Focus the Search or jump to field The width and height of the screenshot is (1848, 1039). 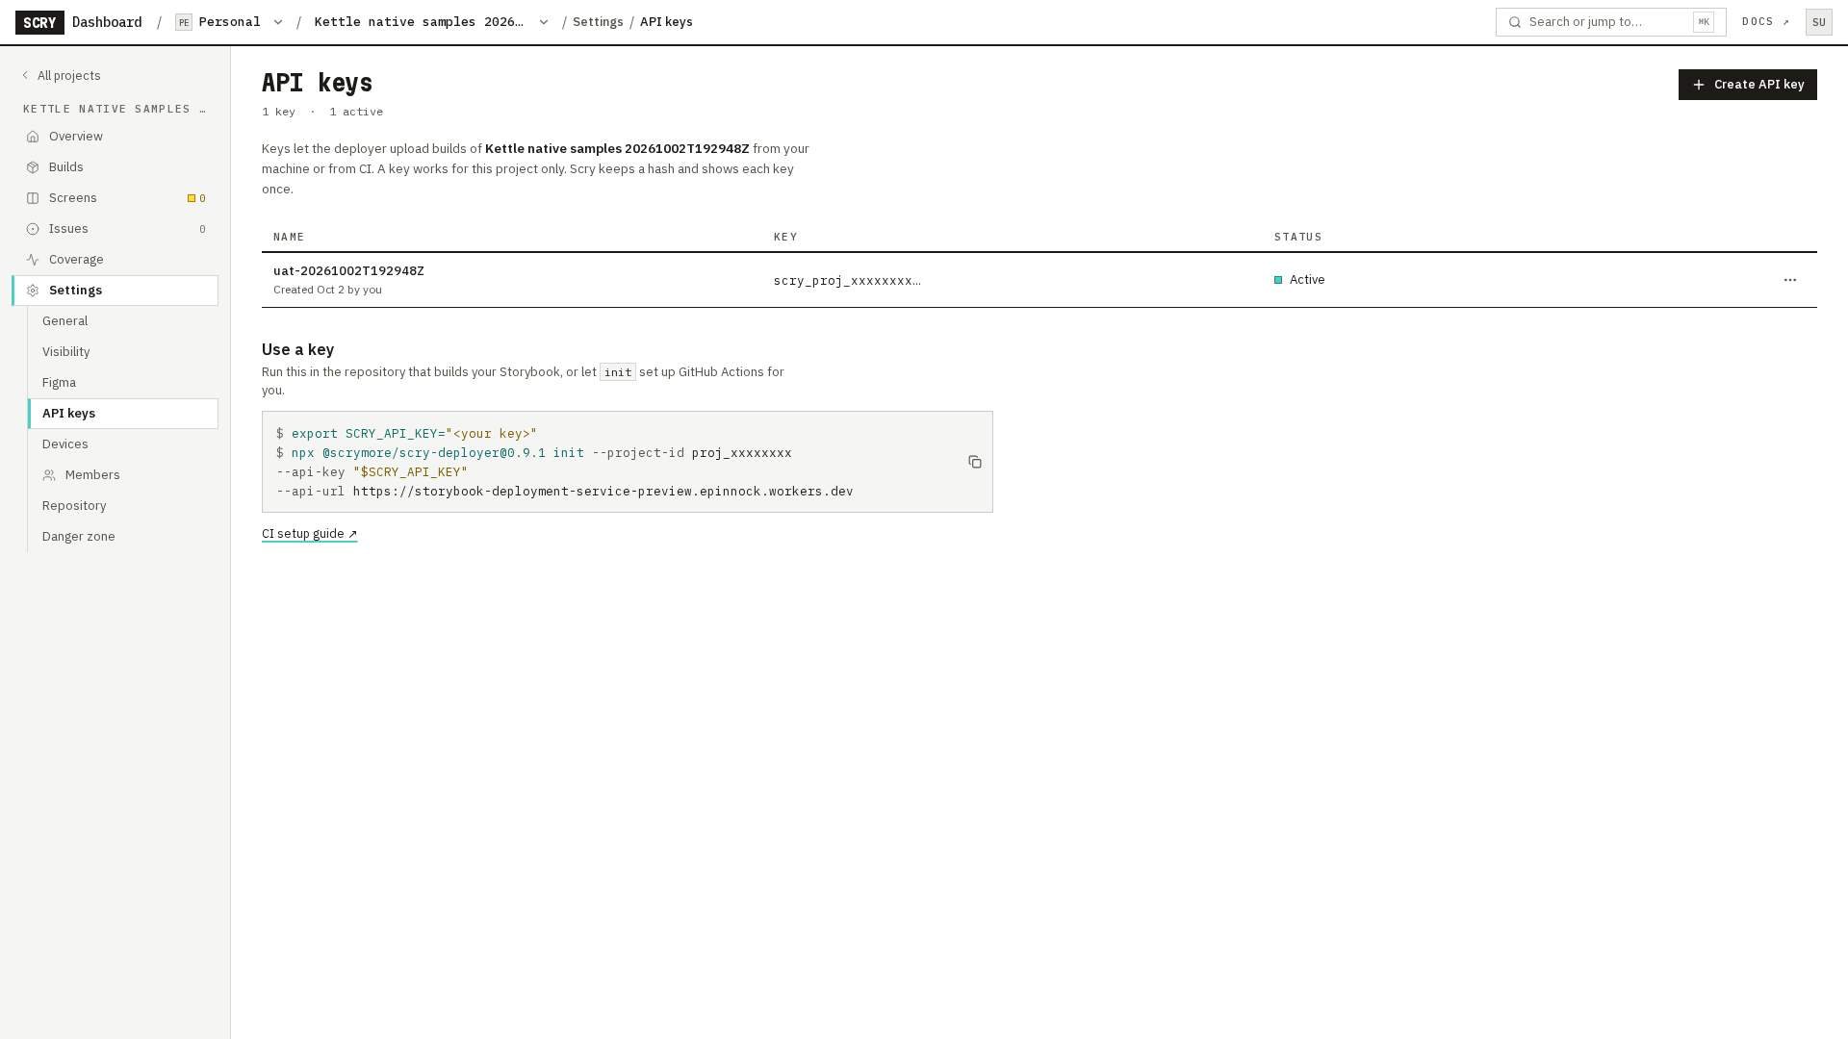tap(1610, 22)
